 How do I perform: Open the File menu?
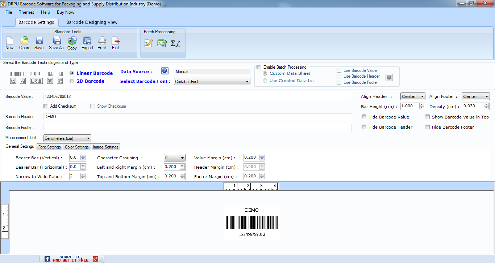click(9, 12)
